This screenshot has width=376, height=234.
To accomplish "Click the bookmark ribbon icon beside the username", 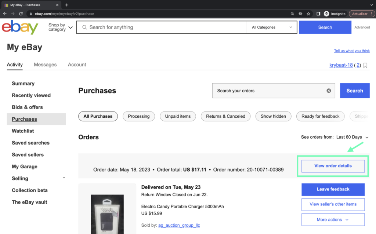I will point(365,65).
